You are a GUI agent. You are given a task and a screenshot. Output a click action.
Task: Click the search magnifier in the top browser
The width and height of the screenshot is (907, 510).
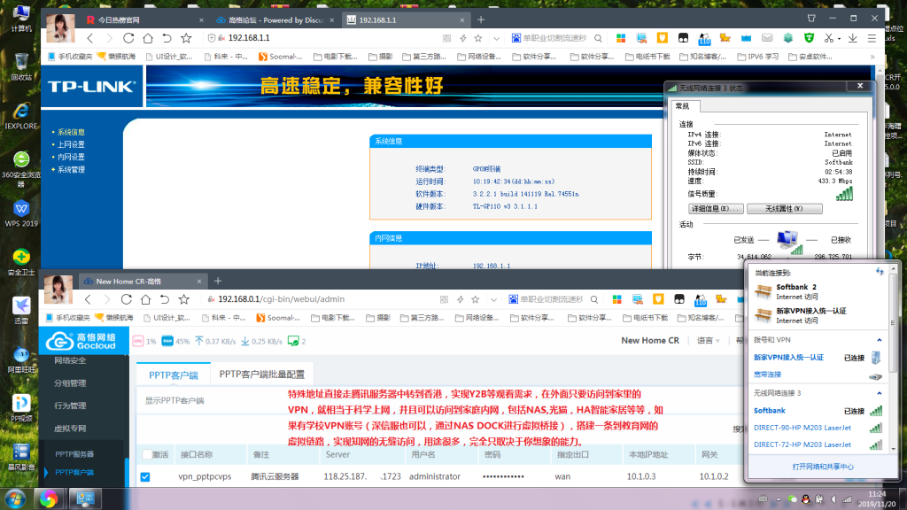click(598, 38)
